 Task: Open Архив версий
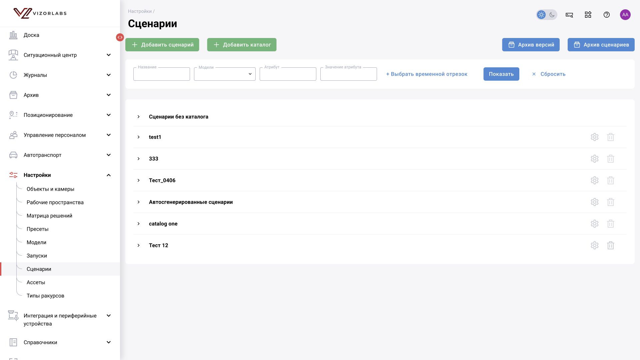pyautogui.click(x=531, y=45)
